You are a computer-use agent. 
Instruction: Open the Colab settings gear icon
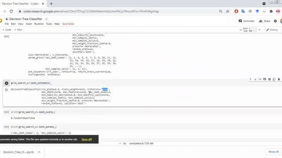(x=275, y=21)
